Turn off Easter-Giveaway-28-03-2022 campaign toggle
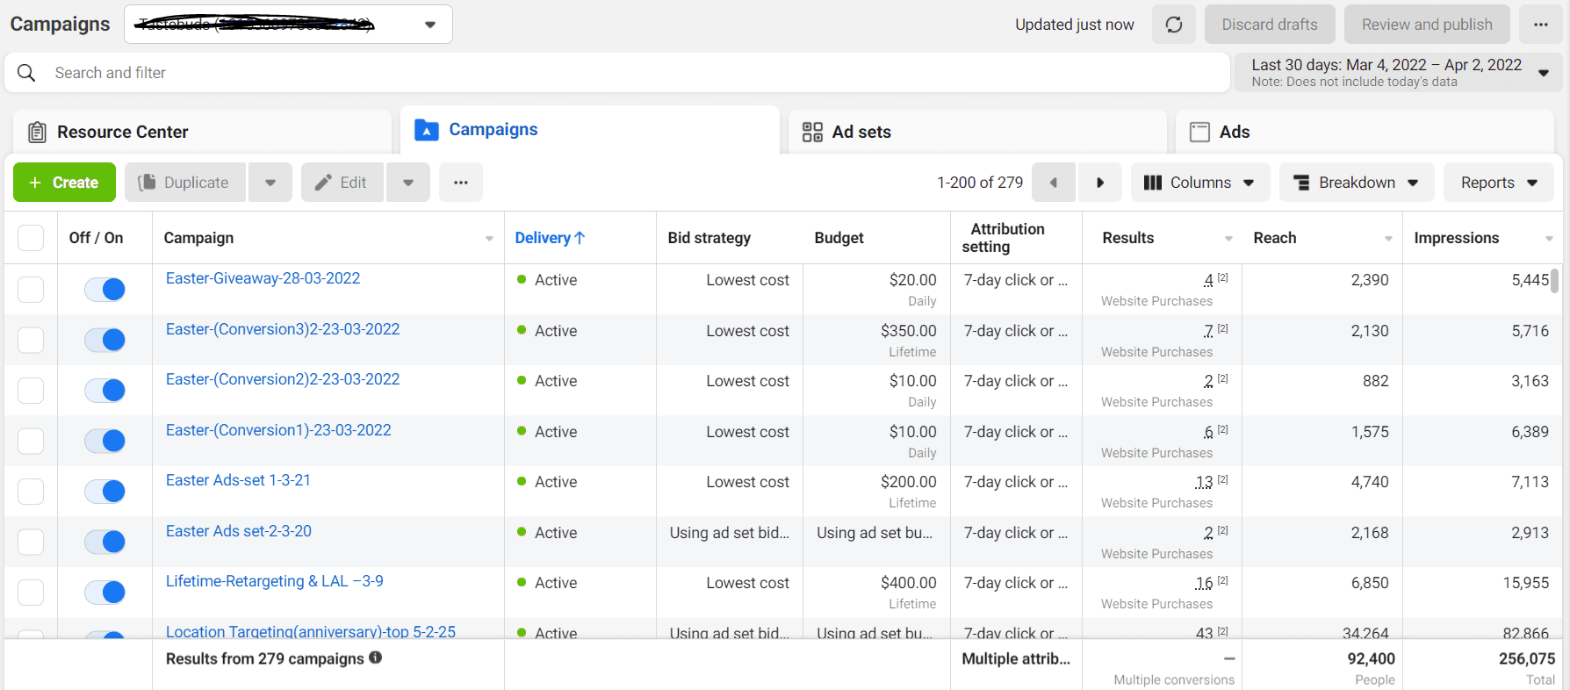Image resolution: width=1570 pixels, height=690 pixels. (x=104, y=290)
